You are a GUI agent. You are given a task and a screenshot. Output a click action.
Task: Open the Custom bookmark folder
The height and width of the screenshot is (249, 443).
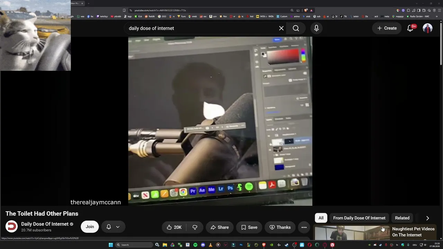[282, 16]
